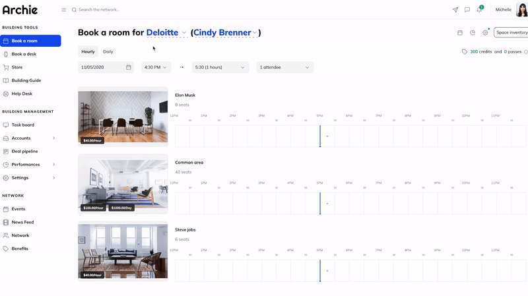This screenshot has width=528, height=296.
Task: Switch to the Daily tab
Action: point(108,51)
